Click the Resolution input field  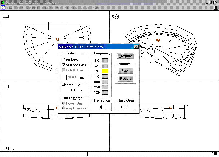point(126,107)
